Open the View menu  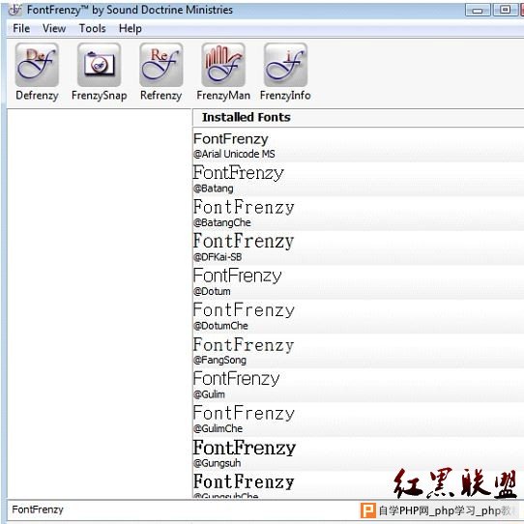[54, 28]
